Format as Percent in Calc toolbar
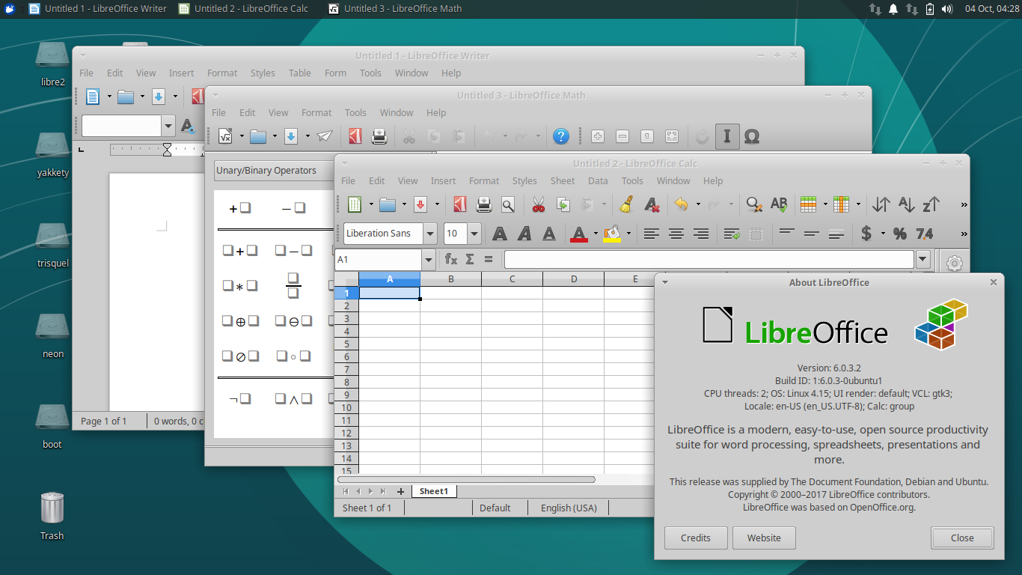1022x575 pixels. (x=900, y=234)
